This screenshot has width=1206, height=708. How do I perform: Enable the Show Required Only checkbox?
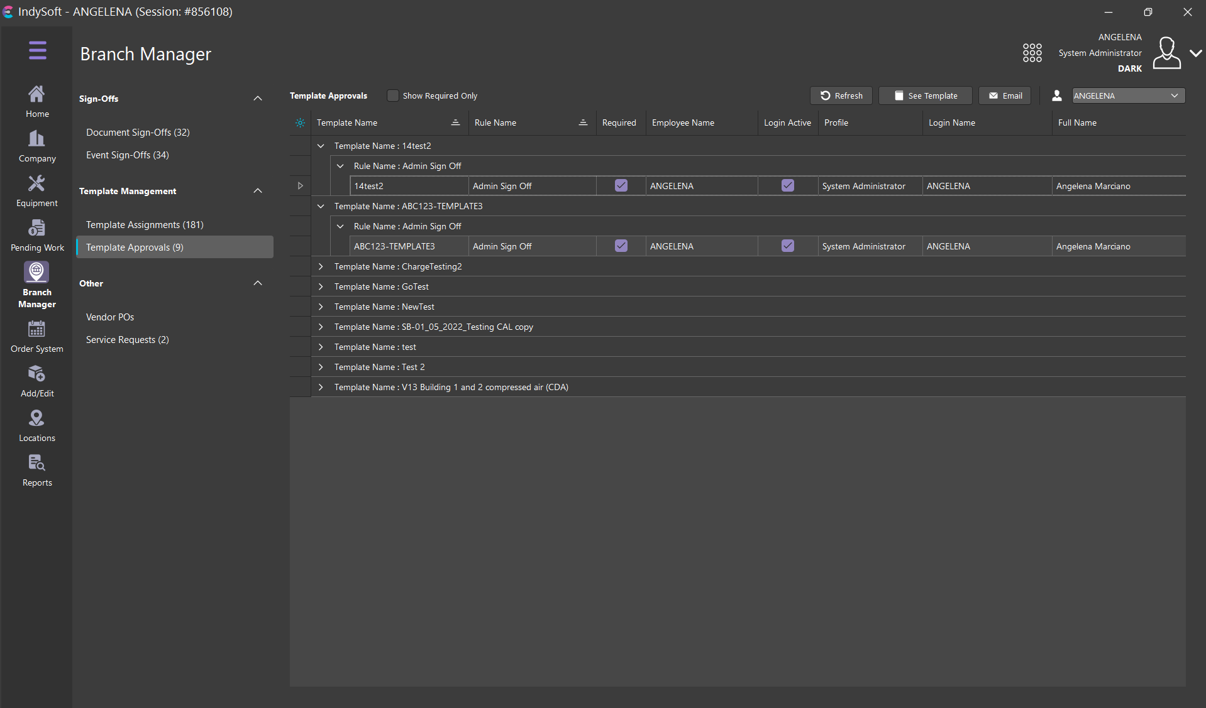(x=393, y=95)
